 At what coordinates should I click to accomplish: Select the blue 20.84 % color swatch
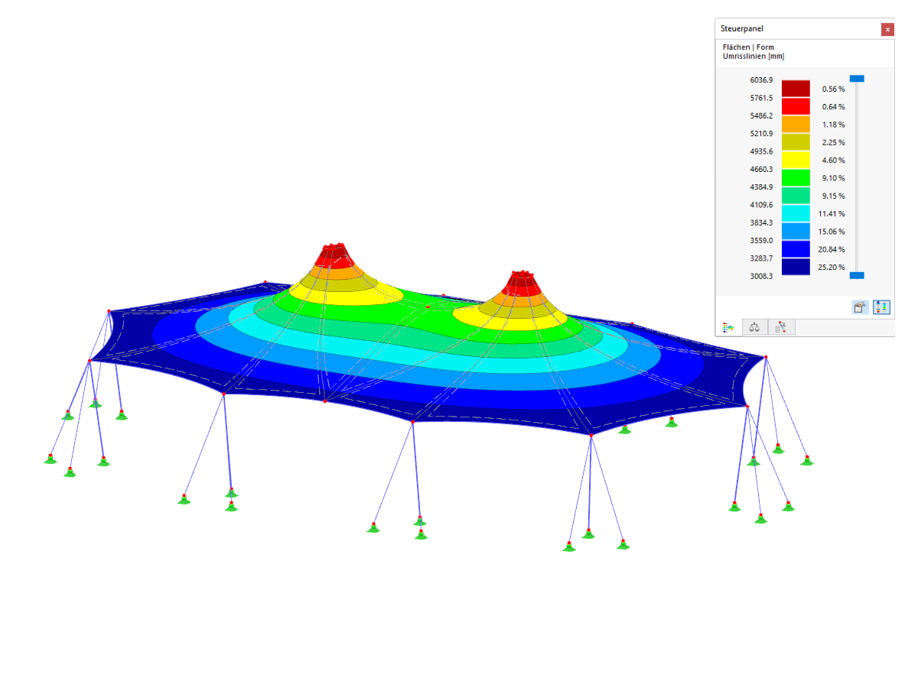[796, 249]
